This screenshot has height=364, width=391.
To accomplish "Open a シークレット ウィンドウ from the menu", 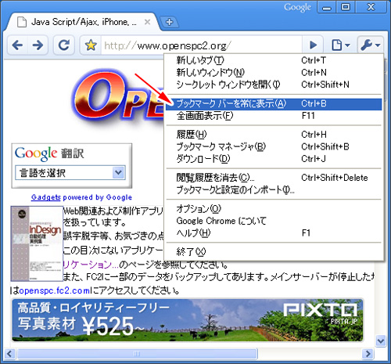I will point(274,85).
